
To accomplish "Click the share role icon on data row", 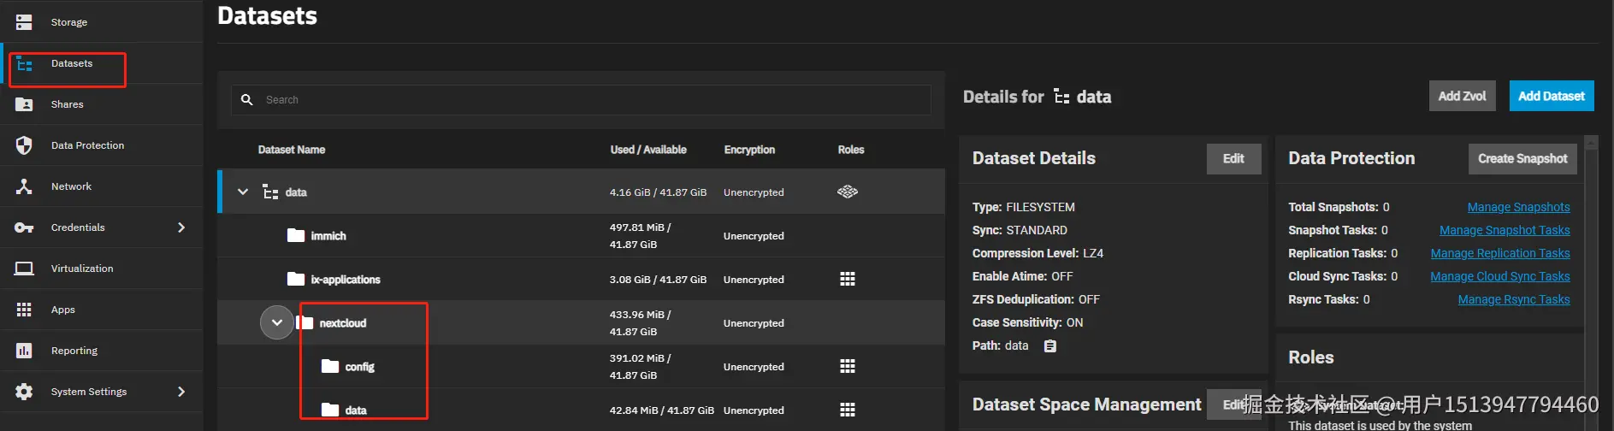I will (x=848, y=192).
